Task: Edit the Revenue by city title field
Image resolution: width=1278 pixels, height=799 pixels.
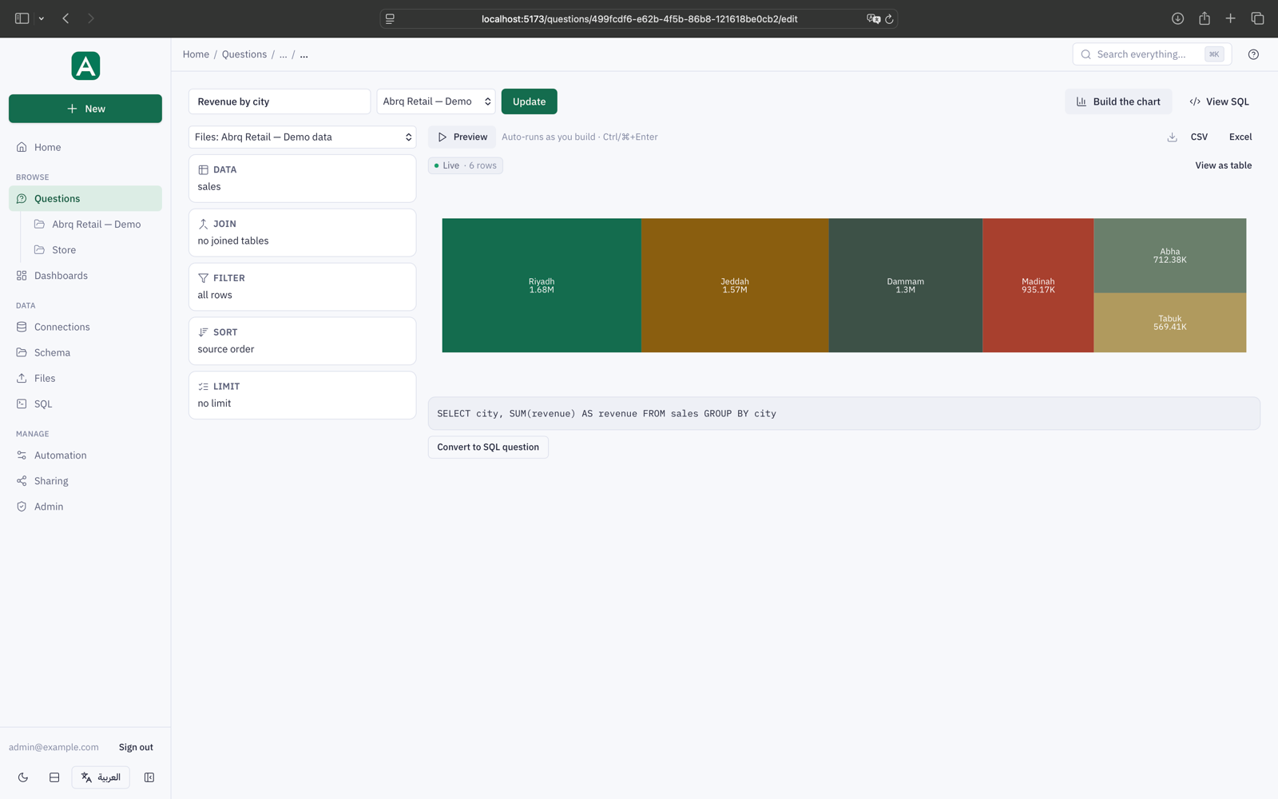Action: [x=280, y=101]
